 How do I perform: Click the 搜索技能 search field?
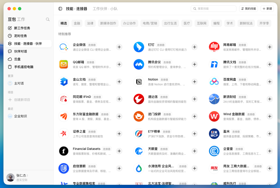pyautogui.click(x=213, y=9)
